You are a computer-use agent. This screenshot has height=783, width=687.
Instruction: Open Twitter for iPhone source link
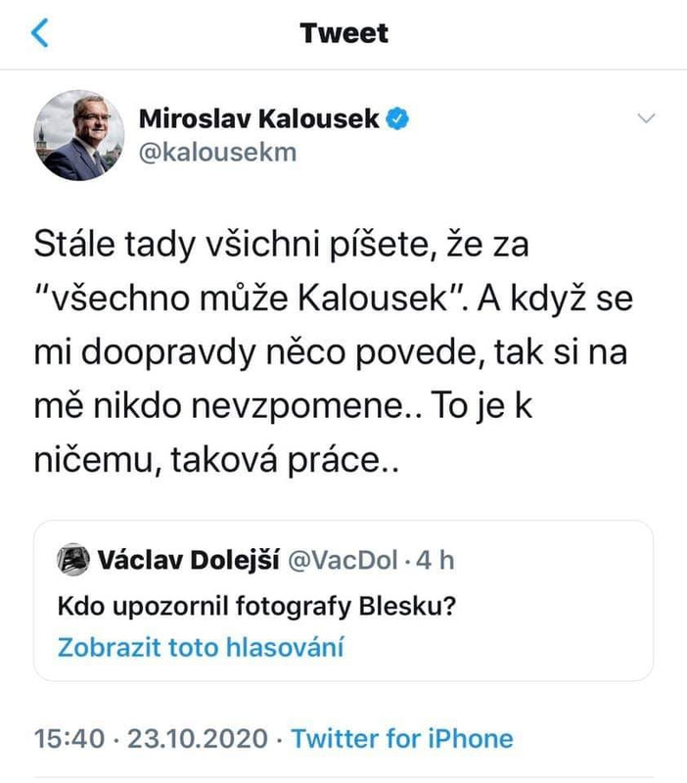(x=402, y=739)
